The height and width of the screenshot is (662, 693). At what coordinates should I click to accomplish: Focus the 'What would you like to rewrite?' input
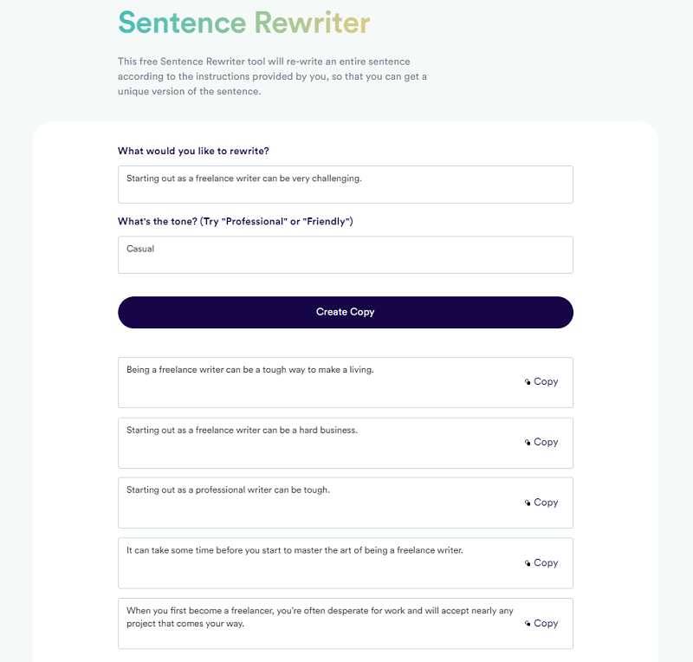[x=345, y=185]
